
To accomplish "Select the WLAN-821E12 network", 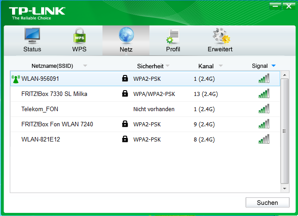I will 145,139.
